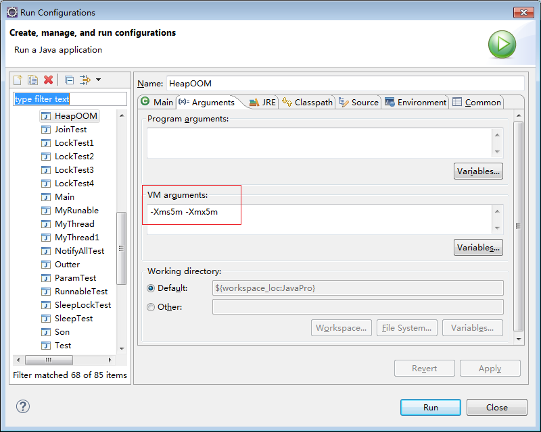Click the type filter text box
541x432 pixels.
point(70,99)
